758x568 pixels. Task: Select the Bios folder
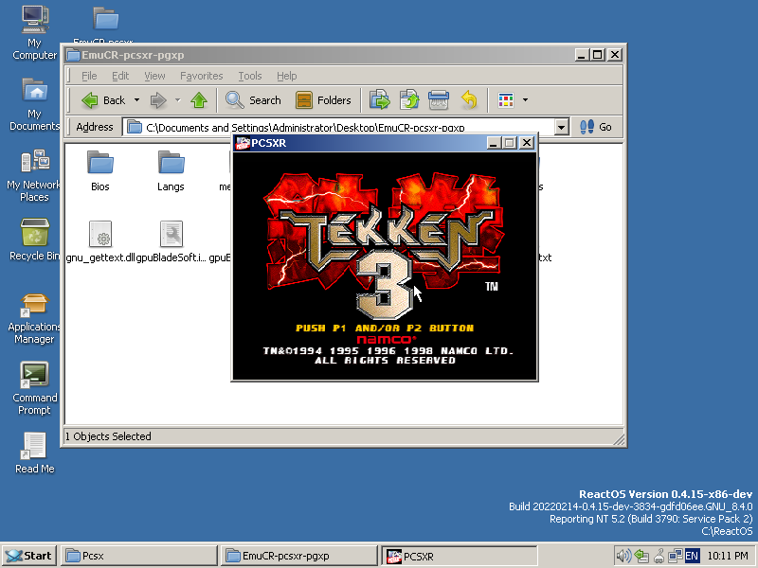pyautogui.click(x=100, y=171)
